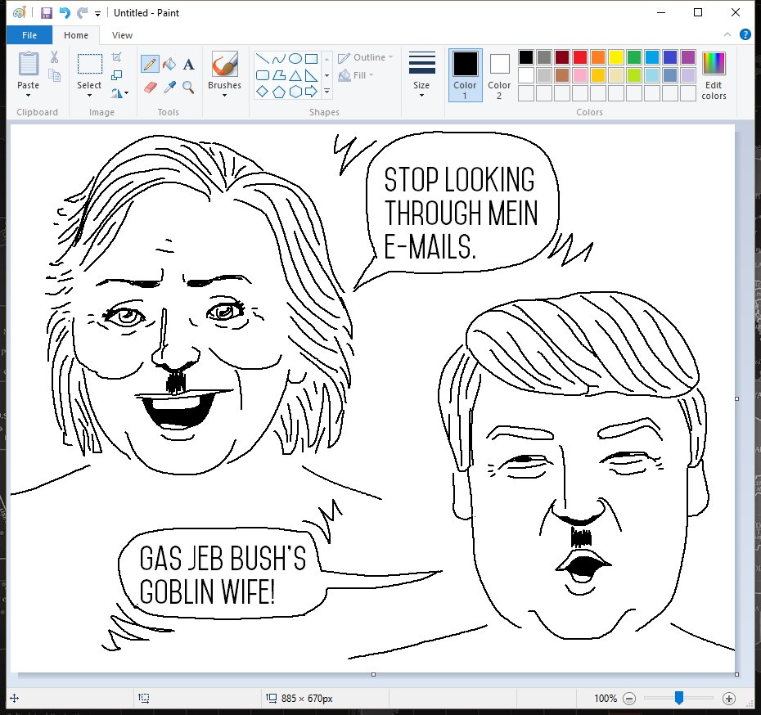Open the Customize Quick Access Toolbar arrow
Image resolution: width=761 pixels, height=715 pixels.
tap(97, 14)
